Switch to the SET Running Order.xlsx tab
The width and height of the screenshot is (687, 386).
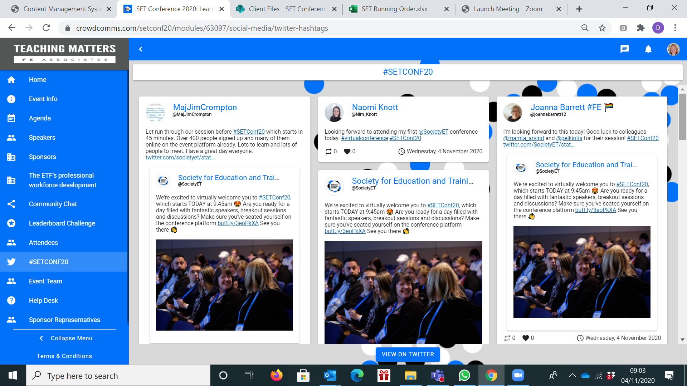[394, 9]
